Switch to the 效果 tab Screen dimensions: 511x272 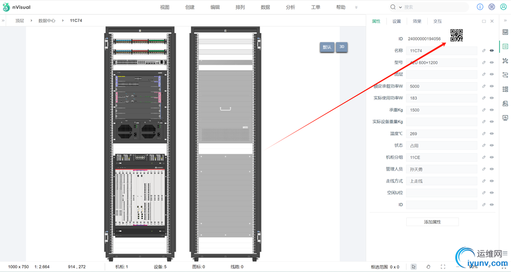pos(417,21)
